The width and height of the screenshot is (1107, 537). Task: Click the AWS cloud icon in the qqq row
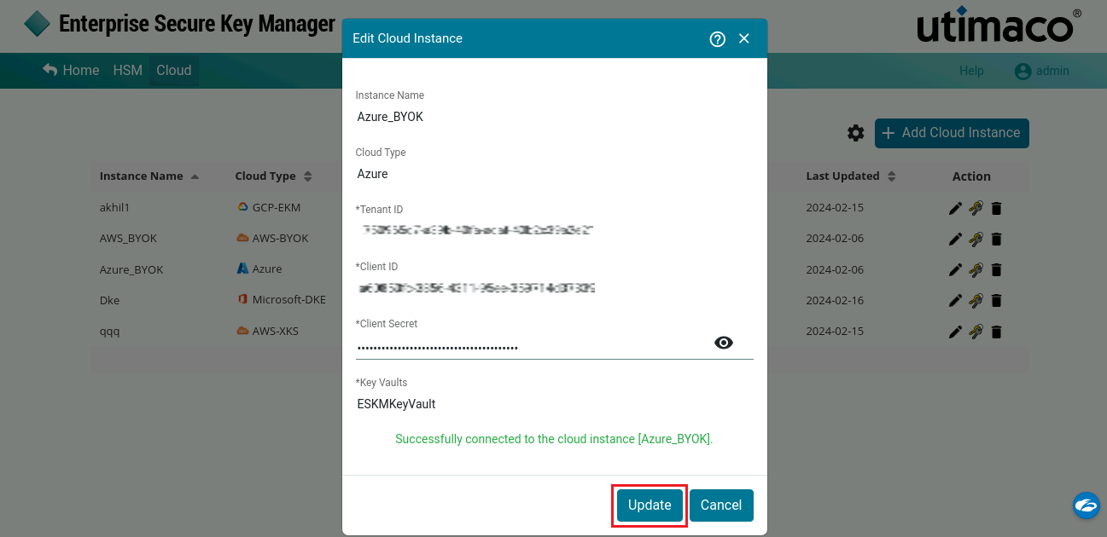242,331
